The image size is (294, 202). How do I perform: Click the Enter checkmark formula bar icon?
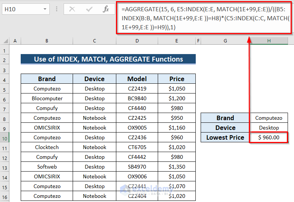click(x=89, y=9)
